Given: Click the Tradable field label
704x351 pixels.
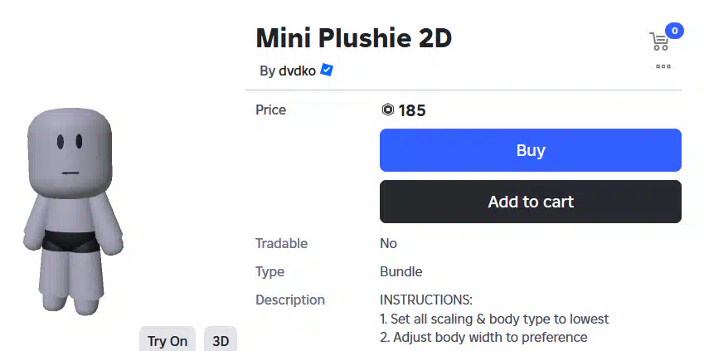Looking at the screenshot, I should click(281, 244).
